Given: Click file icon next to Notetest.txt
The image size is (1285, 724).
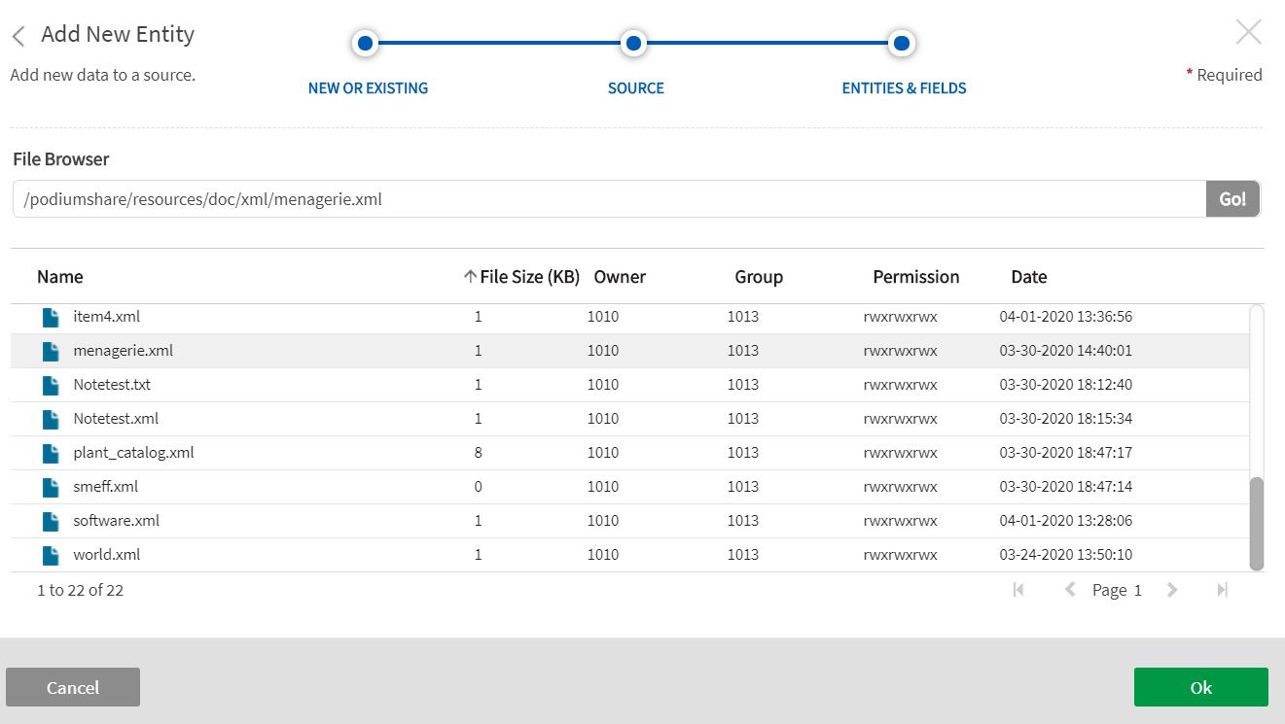Looking at the screenshot, I should coord(51,385).
